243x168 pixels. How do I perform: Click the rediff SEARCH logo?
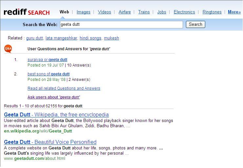pyautogui.click(x=27, y=12)
